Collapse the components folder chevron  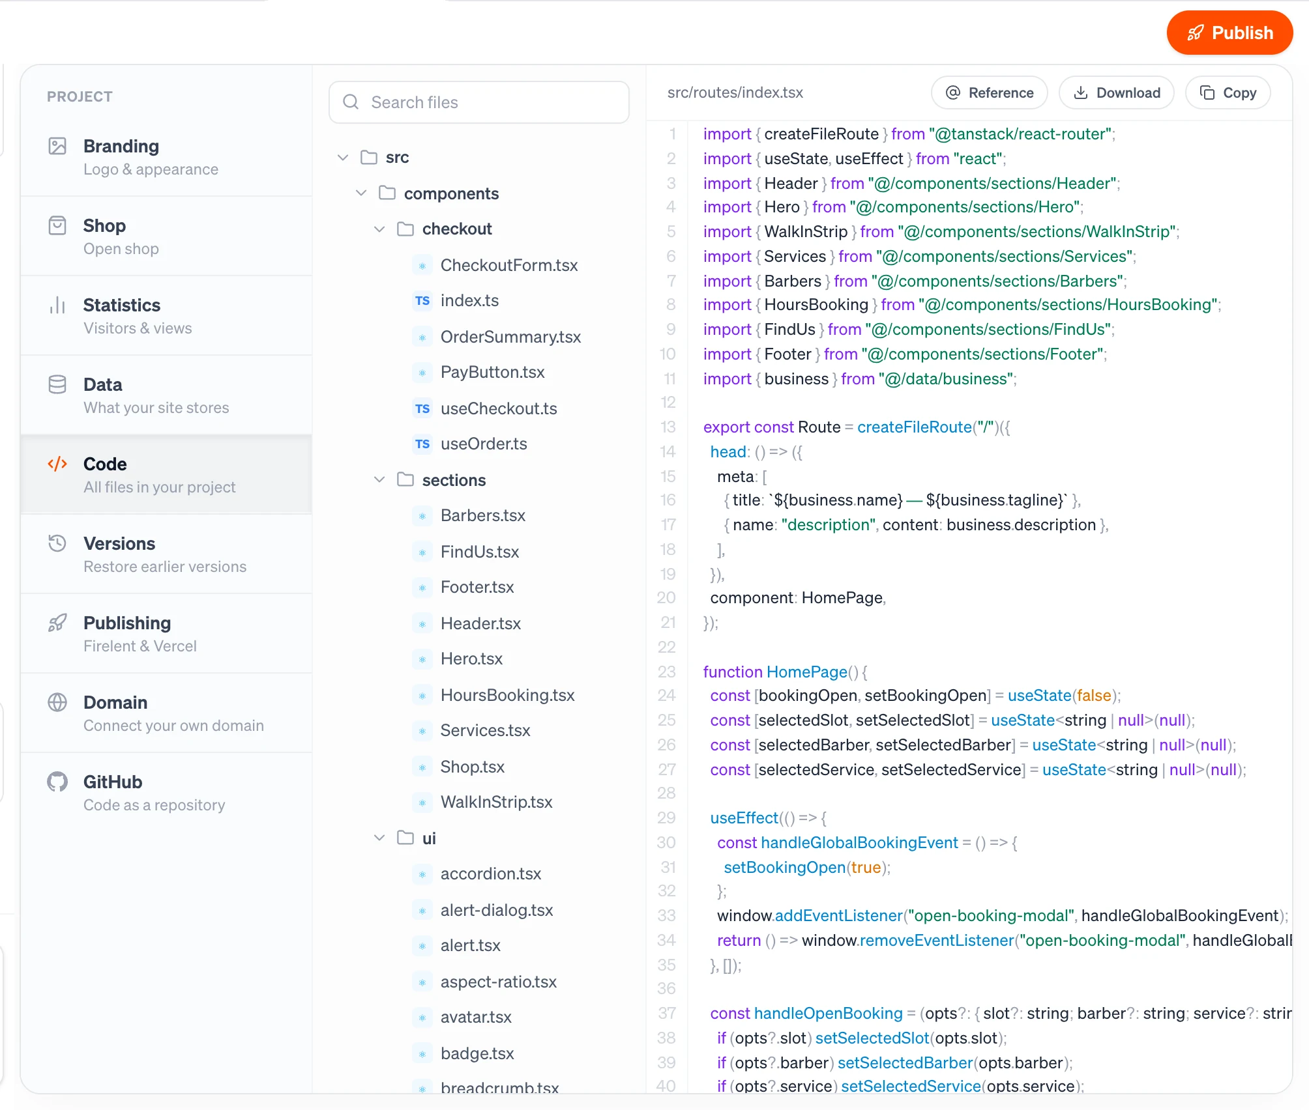361,193
